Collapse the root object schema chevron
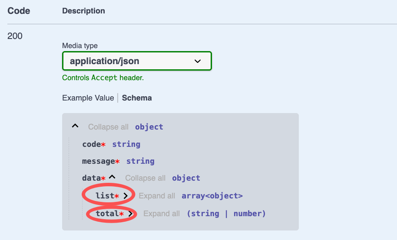397x240 pixels. pyautogui.click(x=75, y=126)
